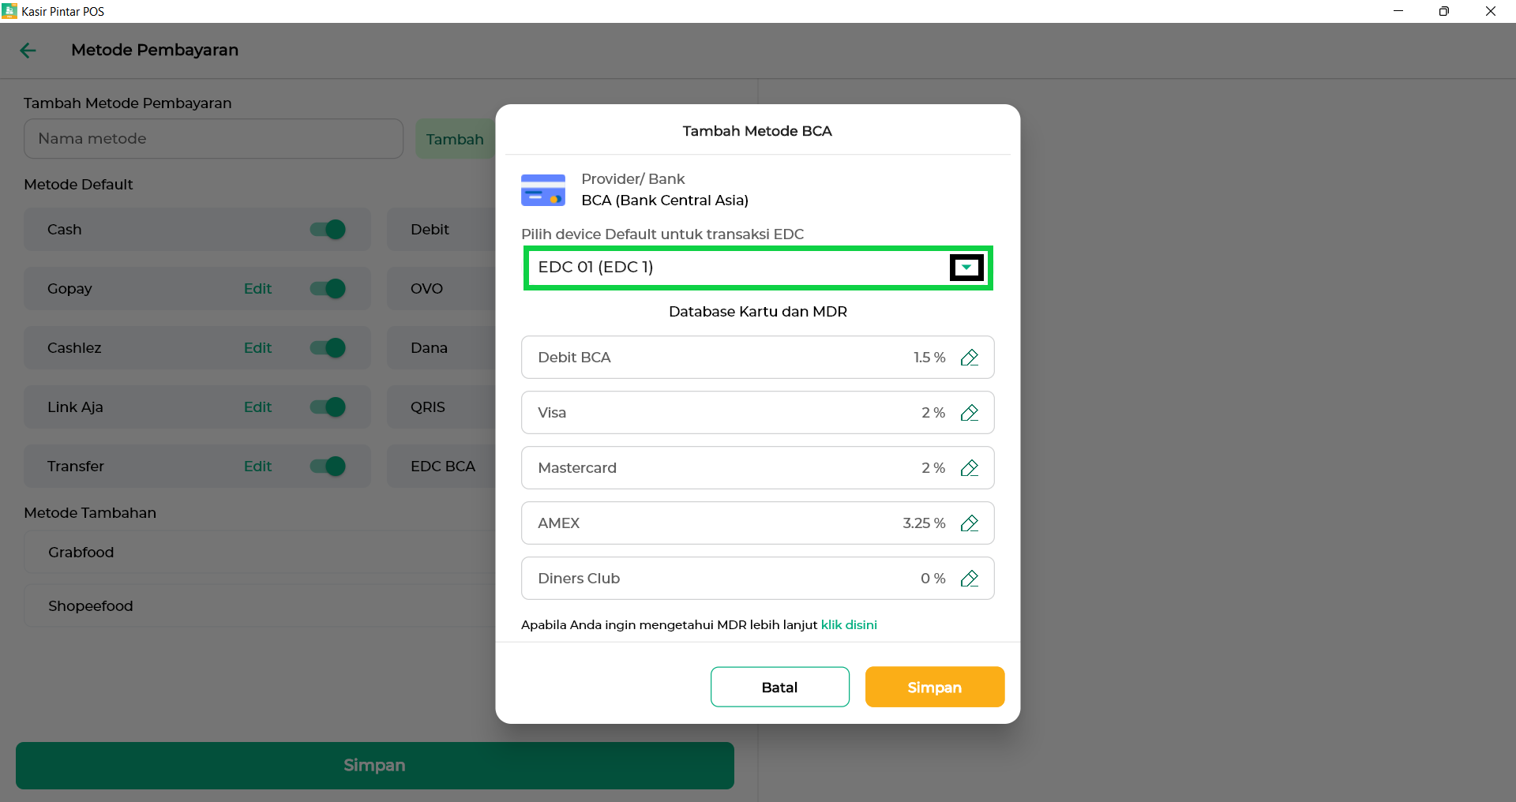Click the Debit BCA 1.5 % value

929,358
